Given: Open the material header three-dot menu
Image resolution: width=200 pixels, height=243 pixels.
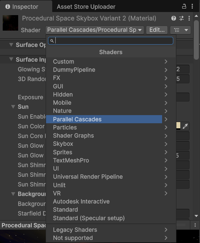Looking at the screenshot, I should click(x=189, y=18).
